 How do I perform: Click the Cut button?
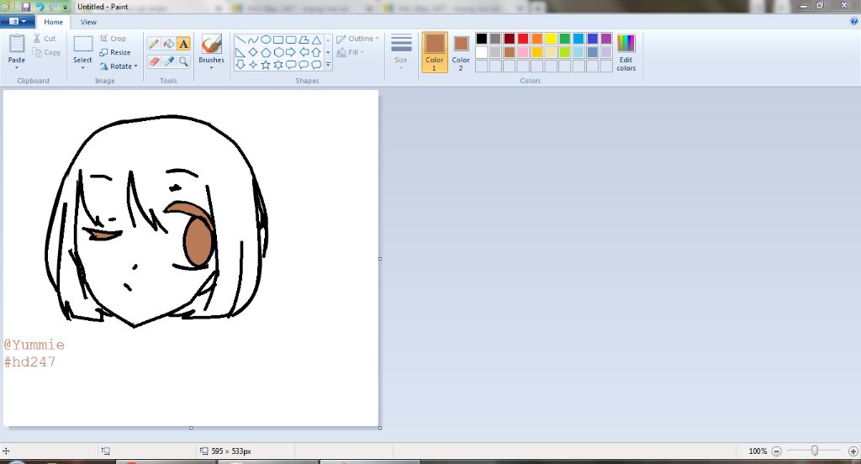(45, 39)
